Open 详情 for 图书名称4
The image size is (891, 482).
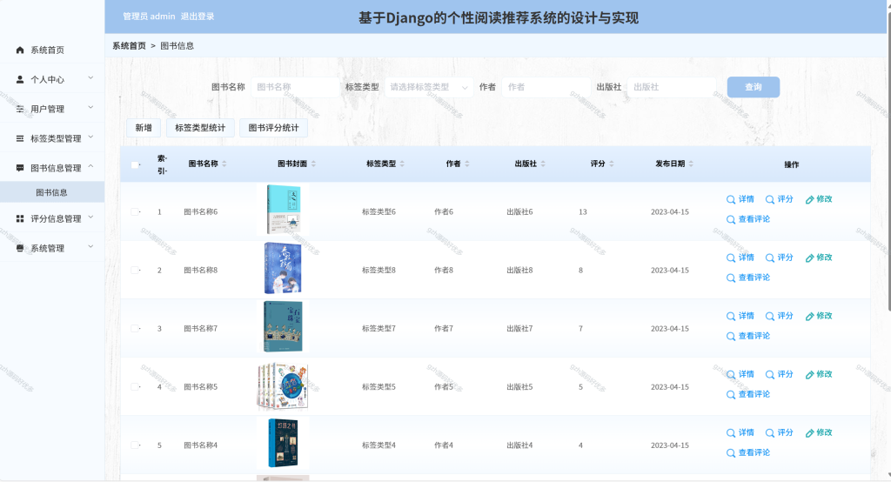pyautogui.click(x=740, y=433)
